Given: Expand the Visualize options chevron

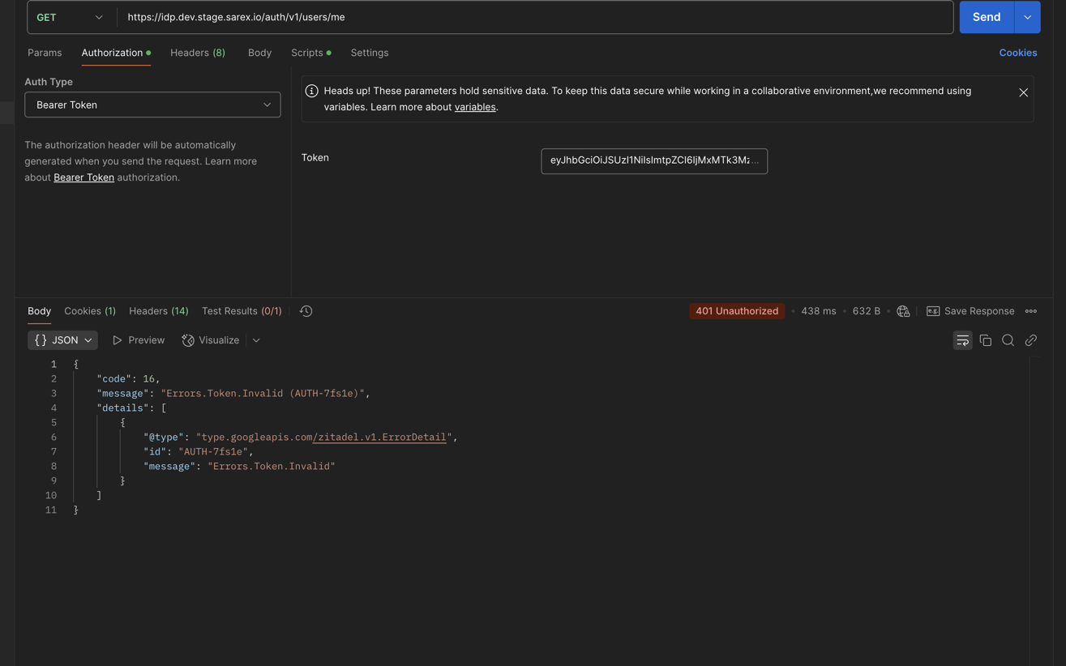Looking at the screenshot, I should coord(256,340).
